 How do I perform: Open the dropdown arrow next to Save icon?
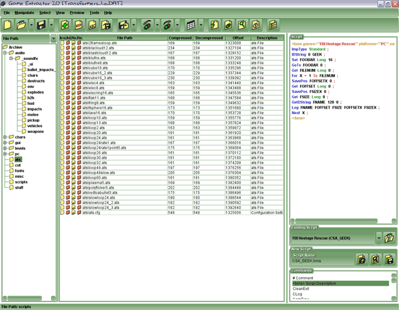click(x=51, y=25)
